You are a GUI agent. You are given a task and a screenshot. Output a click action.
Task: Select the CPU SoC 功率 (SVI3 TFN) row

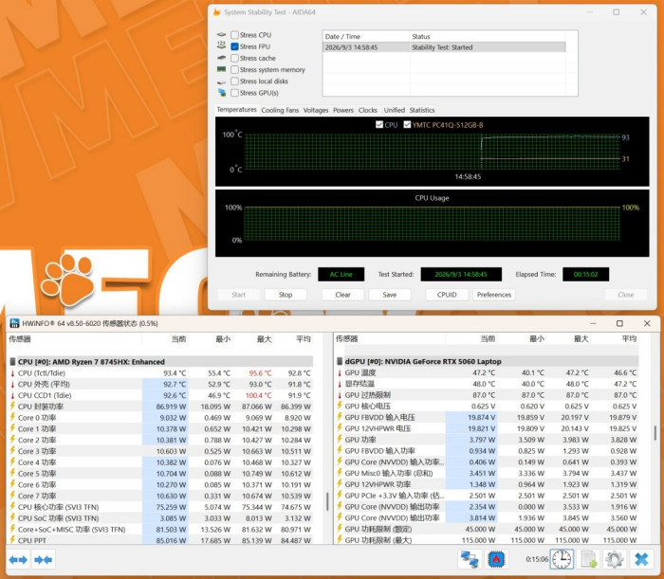[x=161, y=518]
